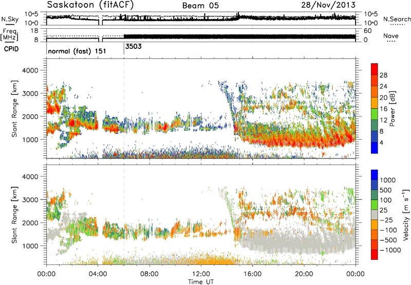This screenshot has width=411, height=285.
Task: Click the CPID value '3503'
Action: coord(134,46)
